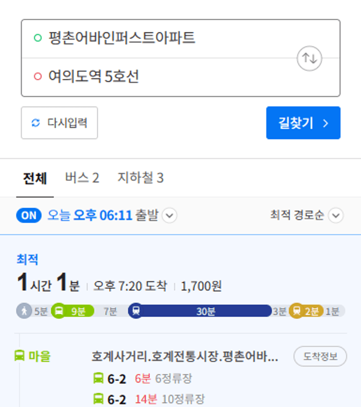
Task: Click the walking person icon segment
Action: click(24, 311)
